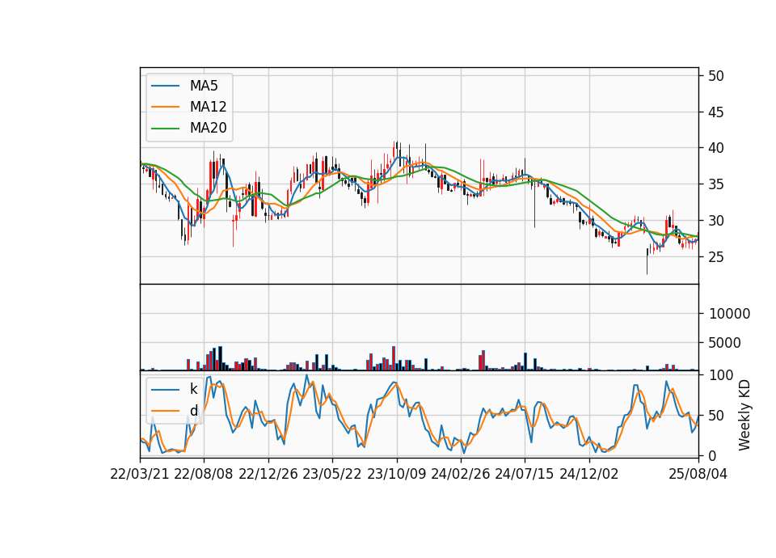Click the volume axis value 5000

(x=724, y=343)
